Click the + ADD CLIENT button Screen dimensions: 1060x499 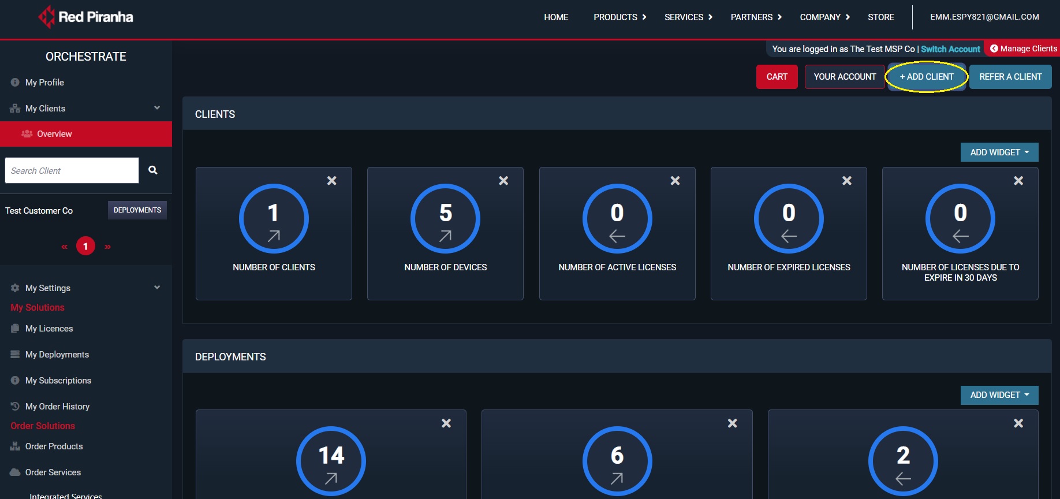tap(927, 77)
